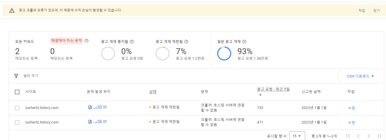386x140 pixels.
Task: Click help icon next to 일반 광고 게재
Action: (244, 42)
